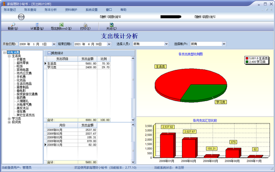The image size is (275, 172).
Task: Click the 刷新 refresh magnifier icon
Action: tap(13, 25)
